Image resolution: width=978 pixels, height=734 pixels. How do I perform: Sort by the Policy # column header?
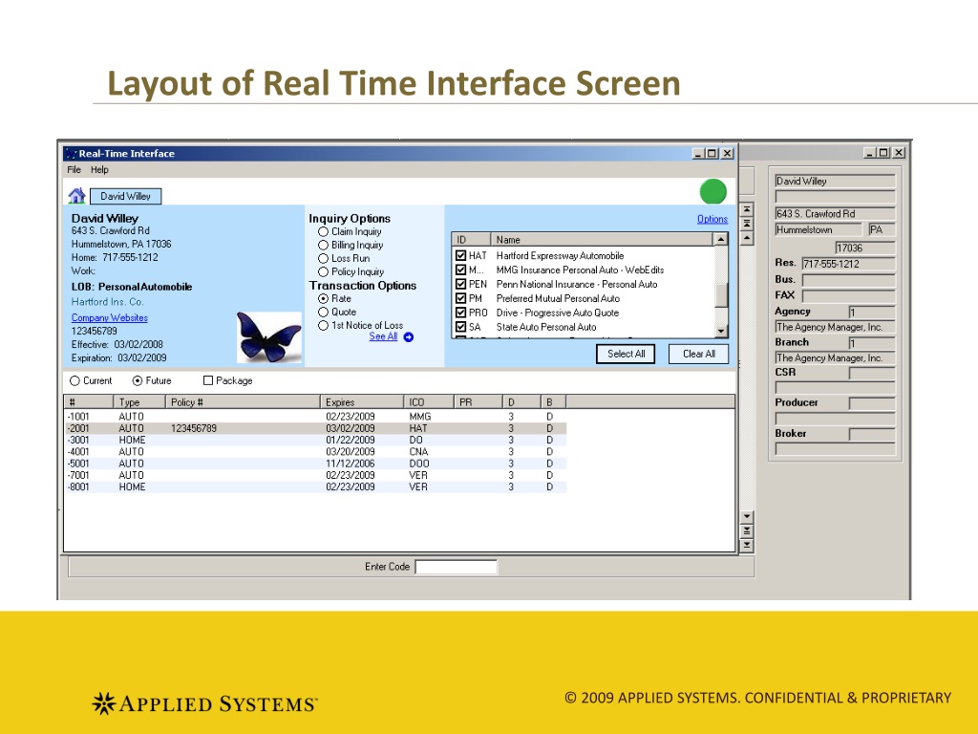tap(243, 402)
